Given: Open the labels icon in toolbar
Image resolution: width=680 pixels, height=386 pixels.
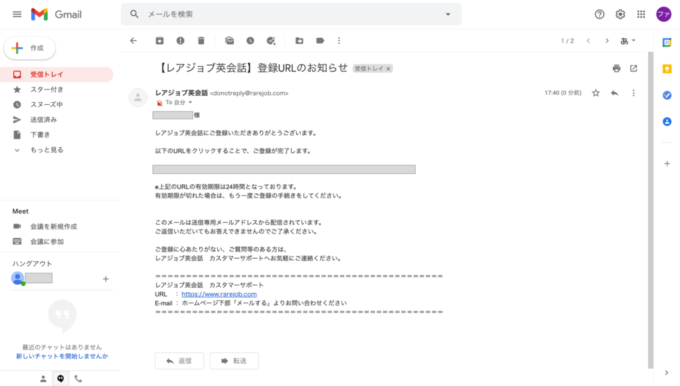Looking at the screenshot, I should pyautogui.click(x=320, y=40).
